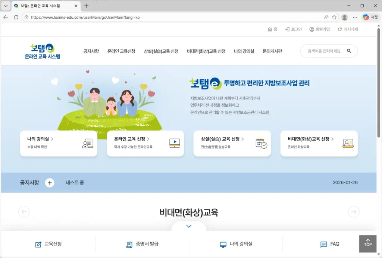The image size is (382, 258).
Task: Advance carousel with right arrow
Action: click(x=354, y=211)
